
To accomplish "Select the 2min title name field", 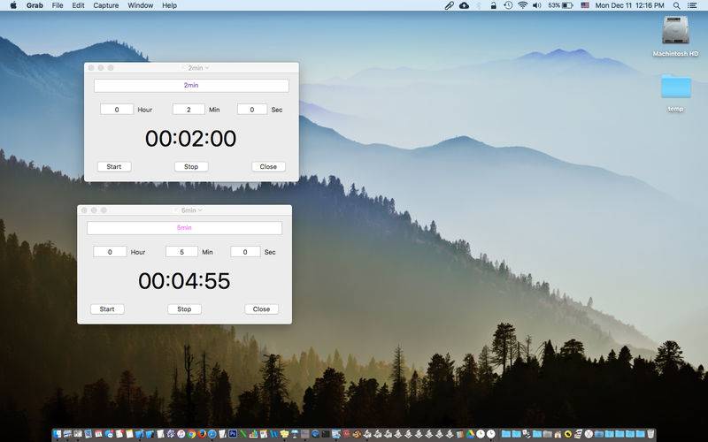I will point(191,85).
